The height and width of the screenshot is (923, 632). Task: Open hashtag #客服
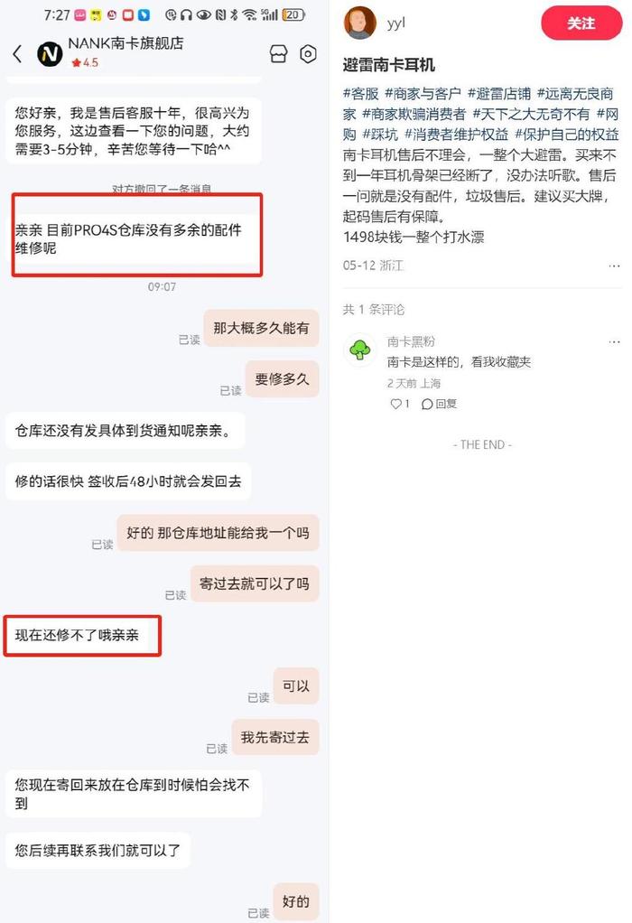point(361,94)
